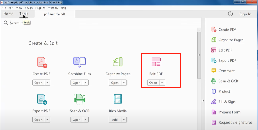Click the Create & Edit section heading
The width and height of the screenshot is (258, 130).
[x=43, y=43]
